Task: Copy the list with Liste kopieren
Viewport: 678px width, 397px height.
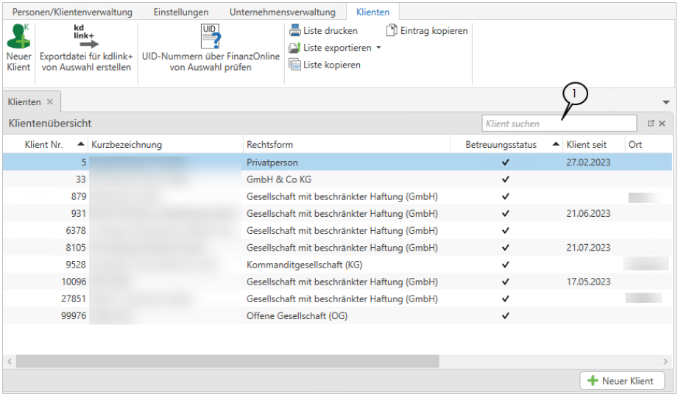Action: (295, 65)
